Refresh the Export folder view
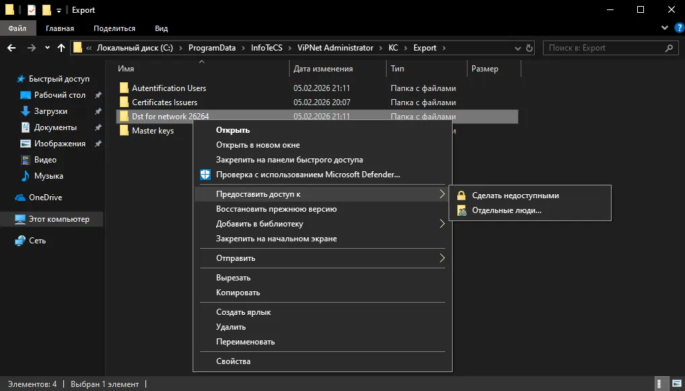685x391 pixels. pyautogui.click(x=529, y=48)
